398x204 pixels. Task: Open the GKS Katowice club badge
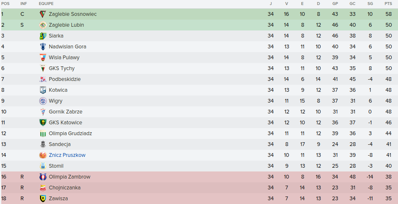pos(43,123)
